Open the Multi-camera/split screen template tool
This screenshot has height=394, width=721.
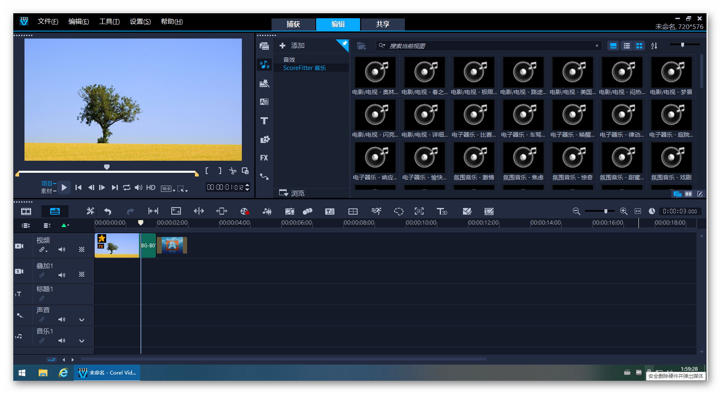tap(353, 211)
